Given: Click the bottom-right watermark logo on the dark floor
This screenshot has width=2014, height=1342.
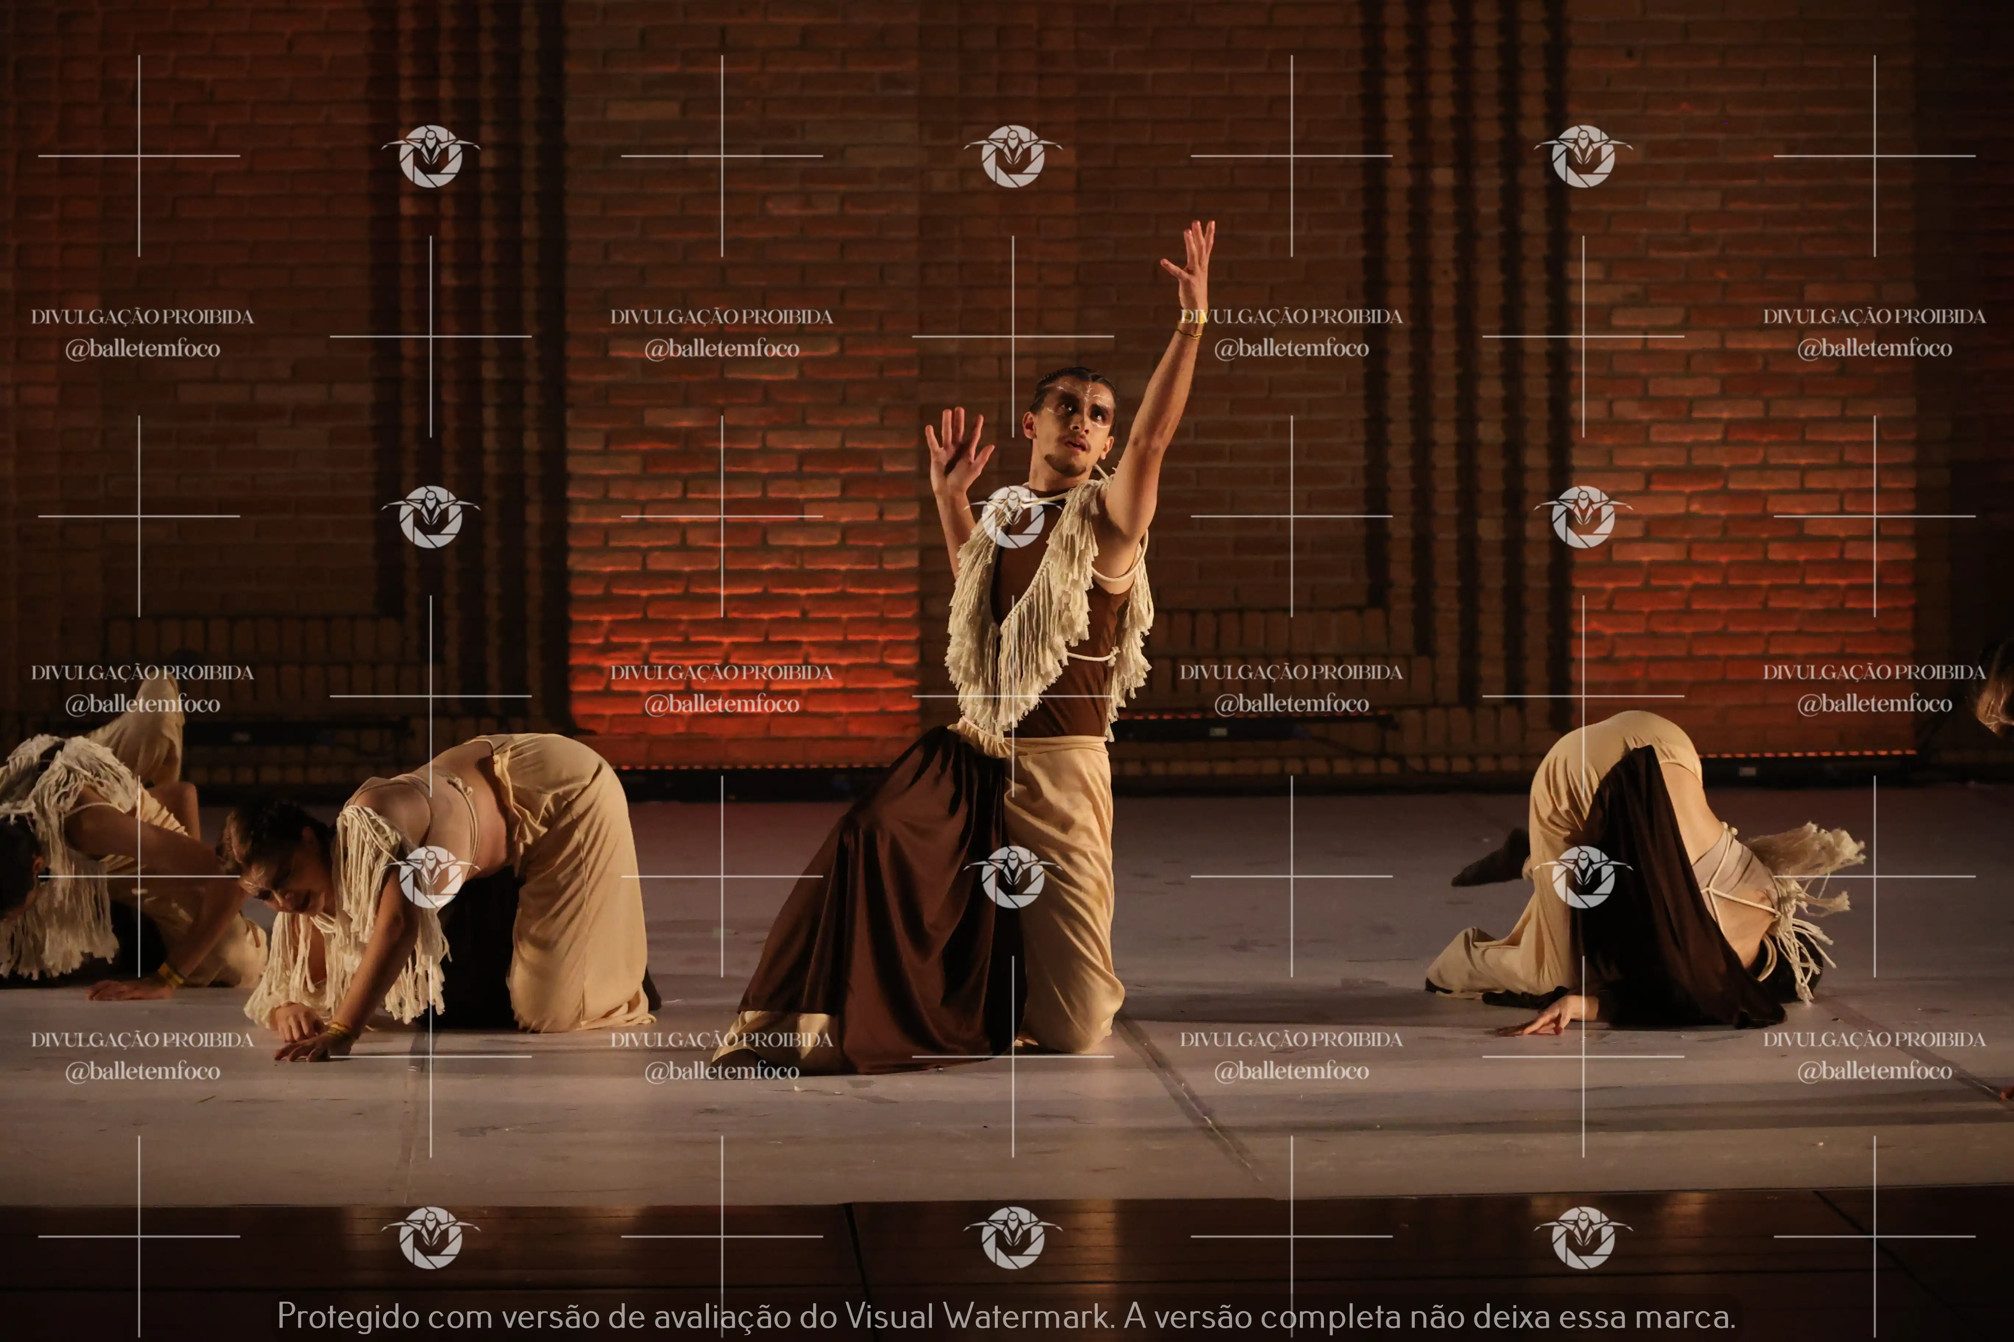Looking at the screenshot, I should point(1583,1238).
